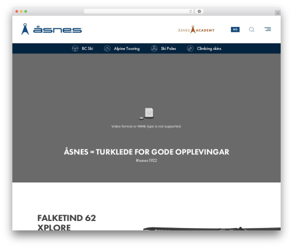The image size is (293, 248).
Task: Open a new browser tab with plus
Action: pyautogui.click(x=278, y=13)
